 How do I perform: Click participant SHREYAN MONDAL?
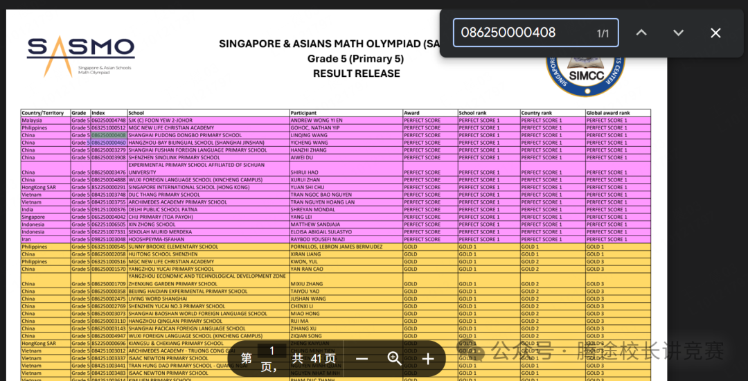[x=312, y=209]
